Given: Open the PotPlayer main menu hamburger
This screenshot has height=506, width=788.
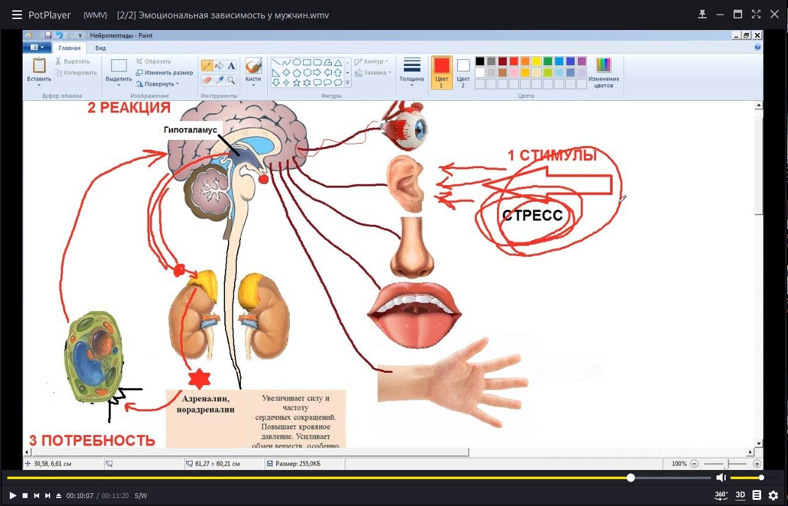Looking at the screenshot, I should pos(17,15).
